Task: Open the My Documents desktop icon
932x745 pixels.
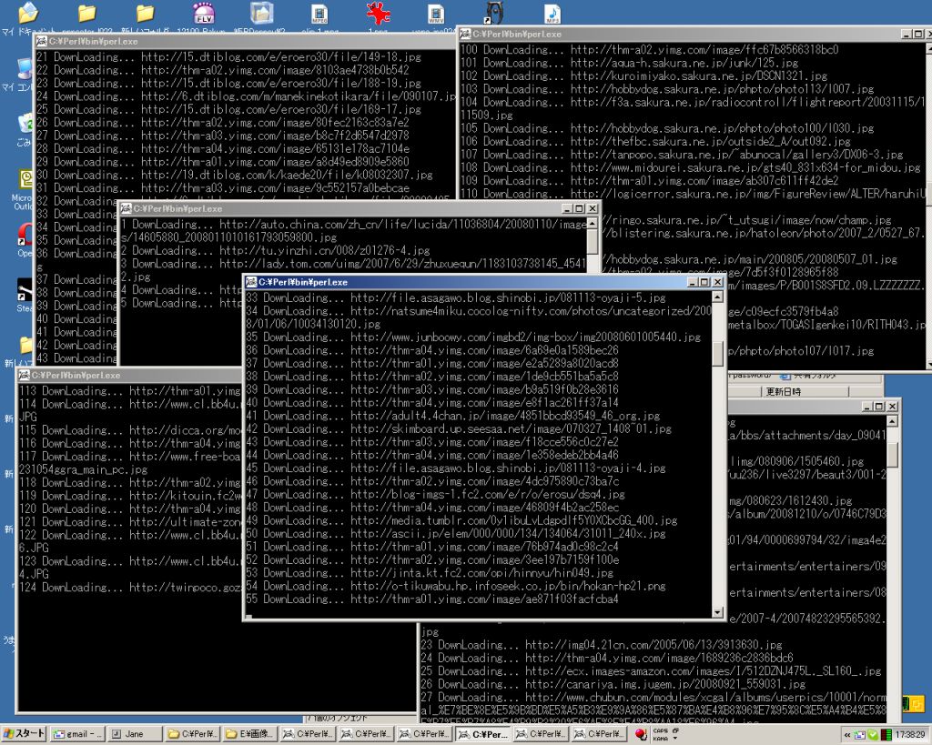Action: pyautogui.click(x=27, y=13)
